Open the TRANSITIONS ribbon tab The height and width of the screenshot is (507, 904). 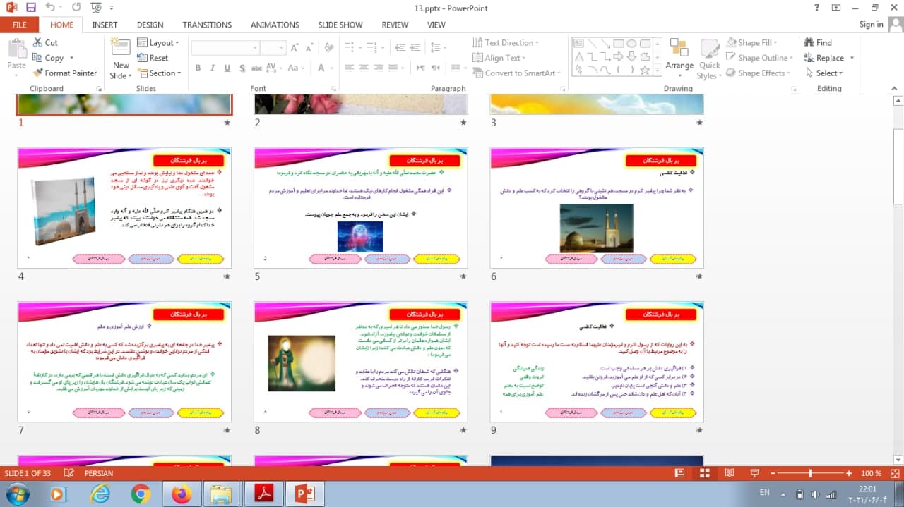coord(207,25)
